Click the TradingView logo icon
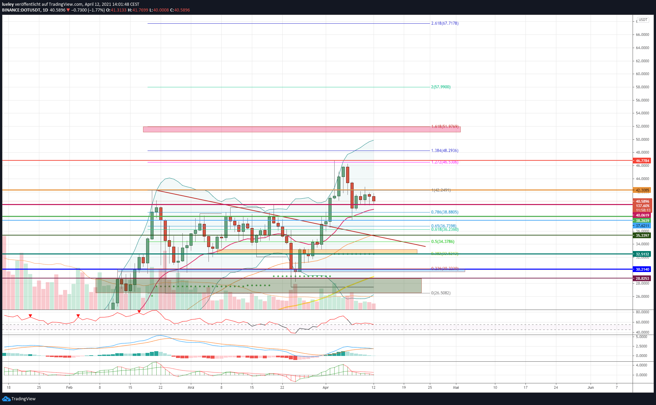This screenshot has height=405, width=656. tap(6, 399)
